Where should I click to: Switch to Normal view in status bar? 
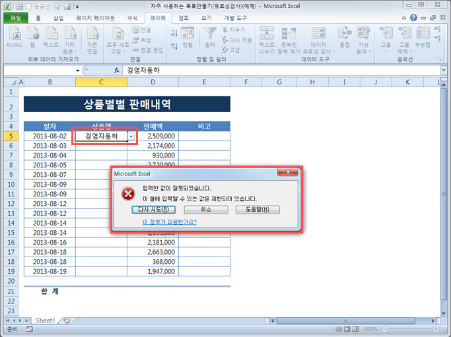[x=339, y=329]
